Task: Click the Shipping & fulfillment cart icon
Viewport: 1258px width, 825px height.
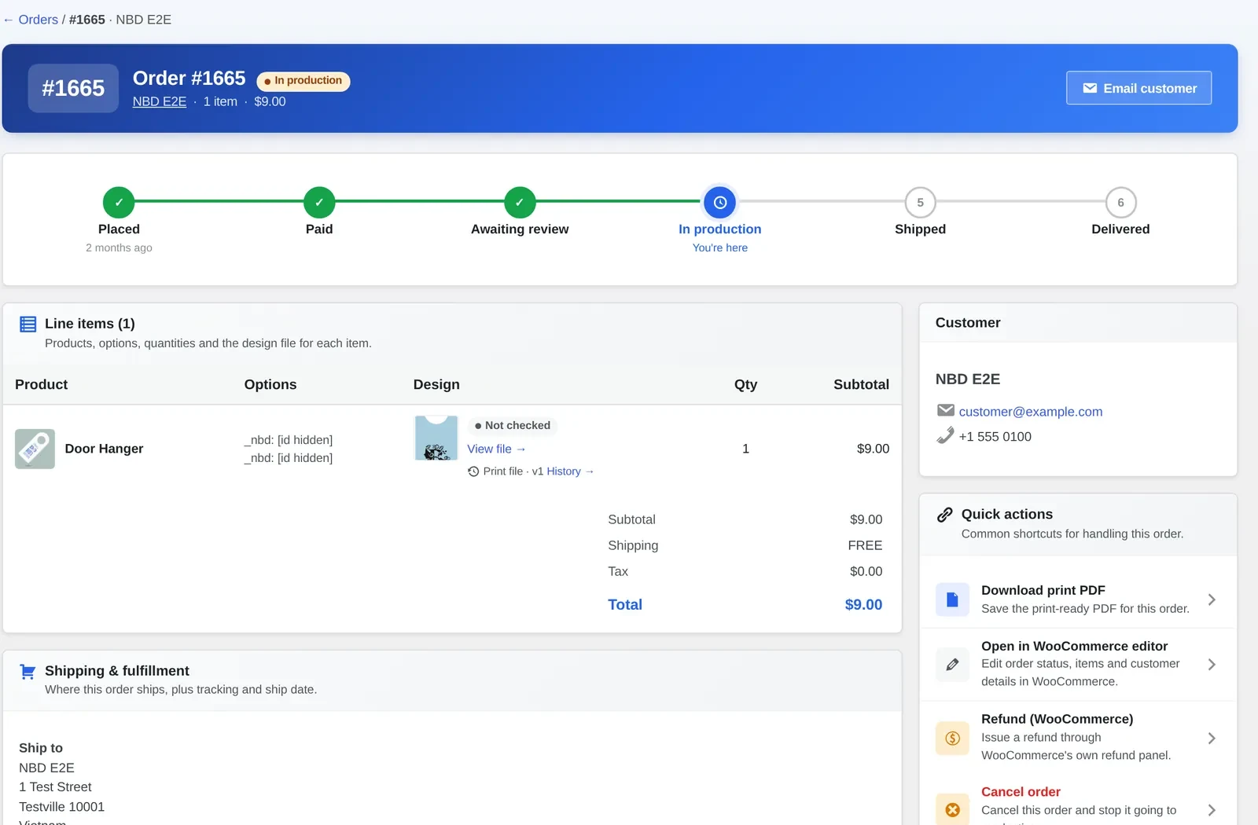Action: point(28,672)
